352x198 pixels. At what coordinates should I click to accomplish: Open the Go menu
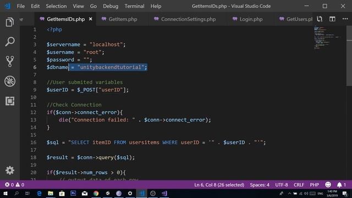(x=94, y=6)
